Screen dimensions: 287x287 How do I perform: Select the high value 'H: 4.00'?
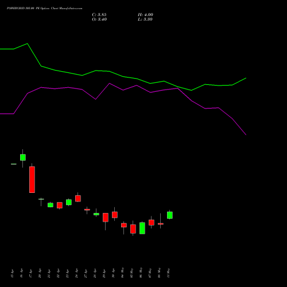pyautogui.click(x=145, y=15)
